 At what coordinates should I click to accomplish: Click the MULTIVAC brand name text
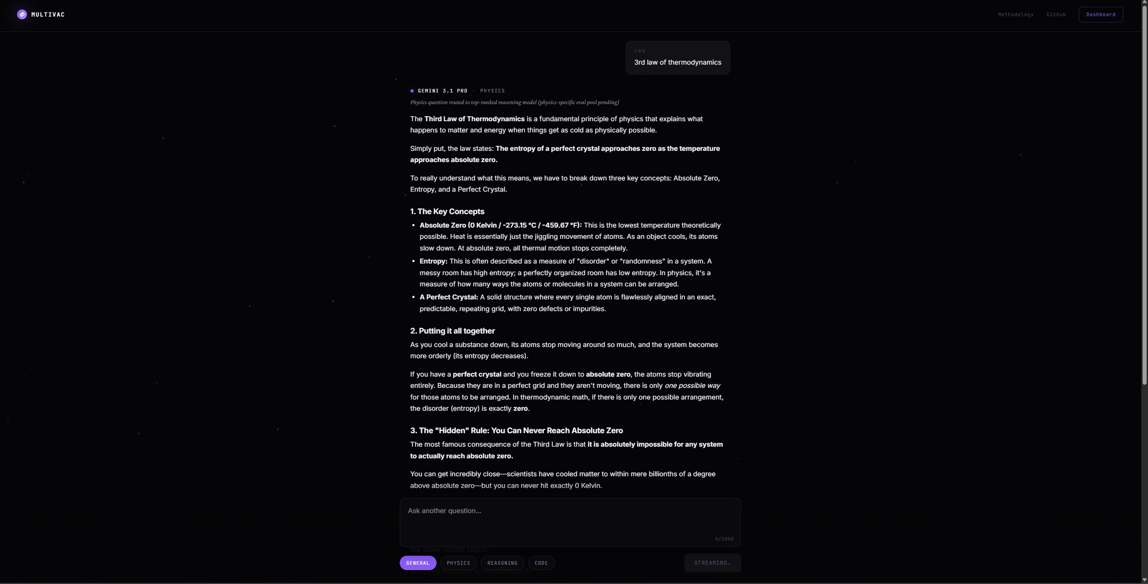pos(48,14)
